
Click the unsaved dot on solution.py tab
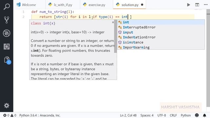[142, 5]
